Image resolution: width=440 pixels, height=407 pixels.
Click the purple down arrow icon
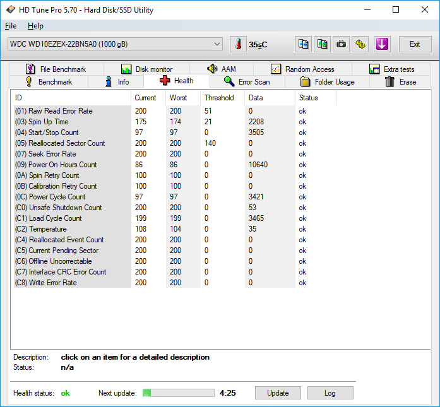click(x=382, y=44)
